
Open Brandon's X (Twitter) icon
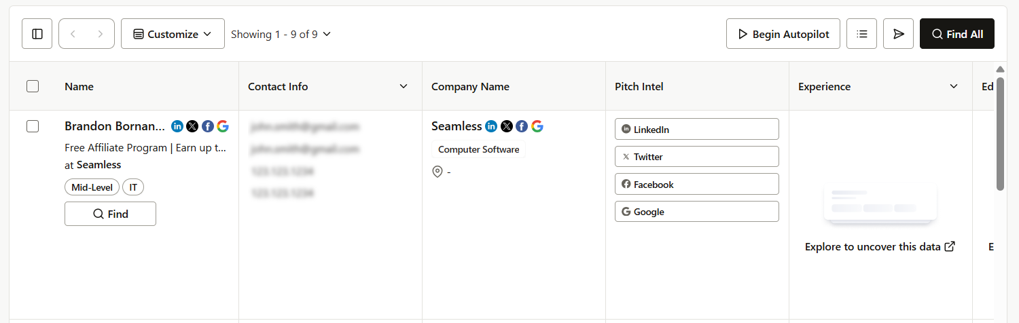pos(192,126)
